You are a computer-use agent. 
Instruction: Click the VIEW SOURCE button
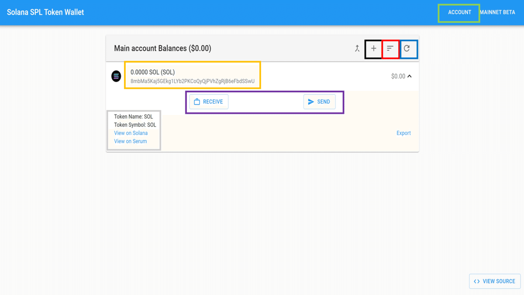[x=495, y=281]
